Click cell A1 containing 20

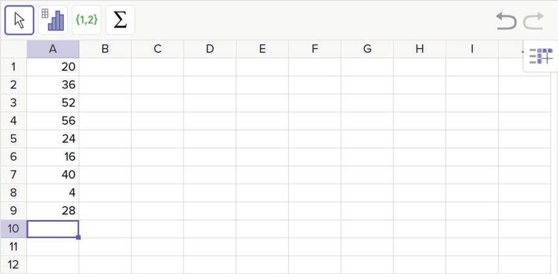(x=53, y=67)
